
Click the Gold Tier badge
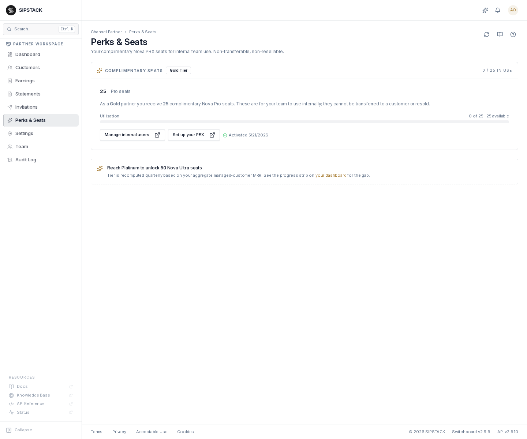179,71
